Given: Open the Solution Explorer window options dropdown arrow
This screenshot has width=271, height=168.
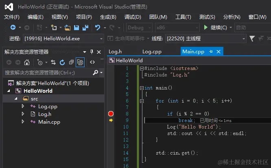Looking at the screenshot, I should [x=85, y=52].
